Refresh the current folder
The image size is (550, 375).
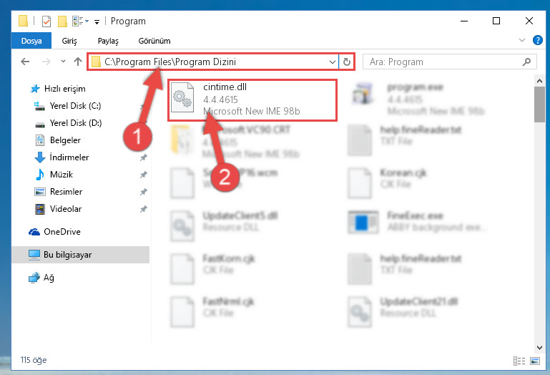(x=347, y=62)
